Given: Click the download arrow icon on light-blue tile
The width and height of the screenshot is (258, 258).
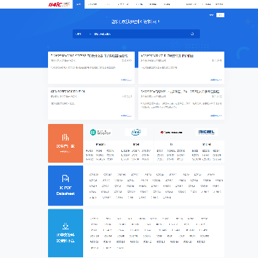Looking at the screenshot, I should pos(65,226).
